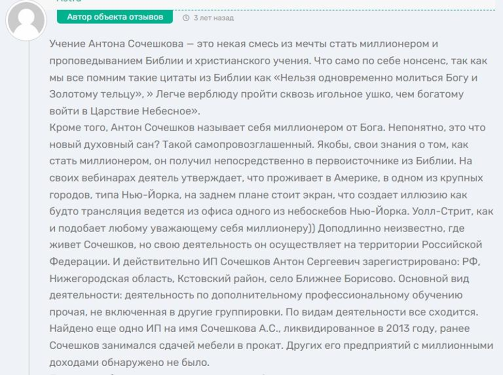The width and height of the screenshot is (503, 375).
Task: Click the address 'Нижегородская область, Кстовский район'
Action: tap(158, 279)
